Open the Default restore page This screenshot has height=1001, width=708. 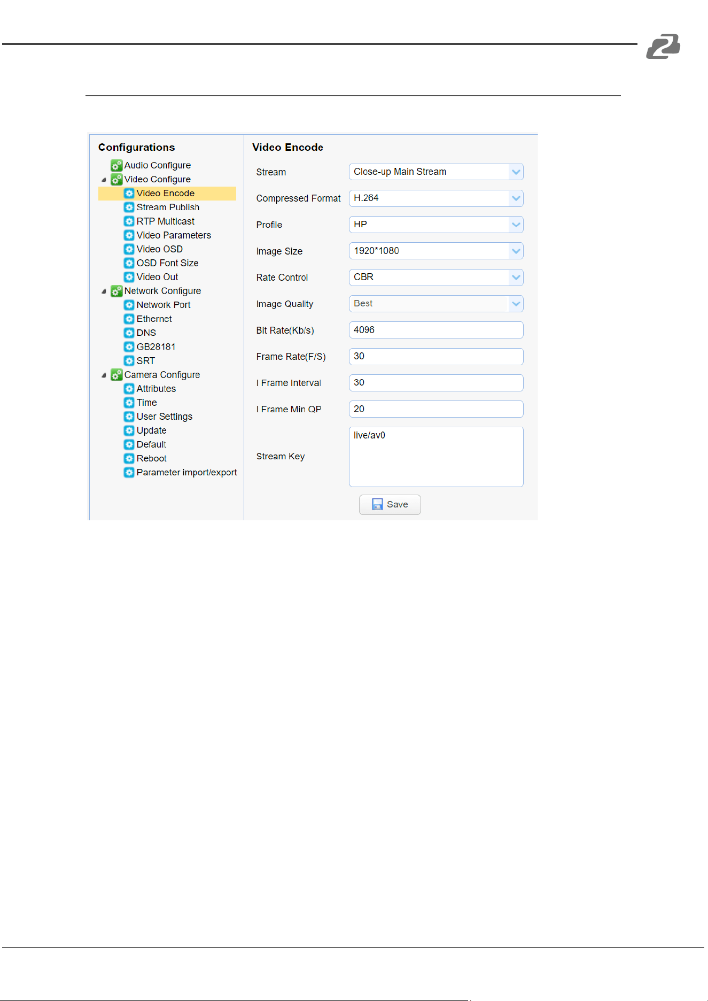pyautogui.click(x=151, y=444)
